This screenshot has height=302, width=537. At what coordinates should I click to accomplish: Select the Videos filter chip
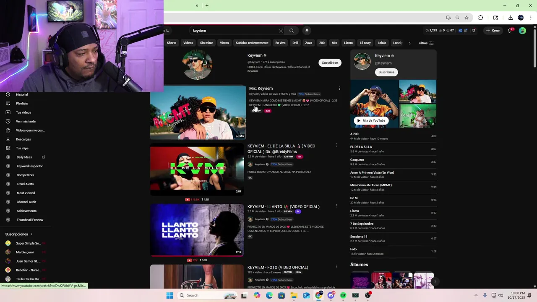[188, 43]
